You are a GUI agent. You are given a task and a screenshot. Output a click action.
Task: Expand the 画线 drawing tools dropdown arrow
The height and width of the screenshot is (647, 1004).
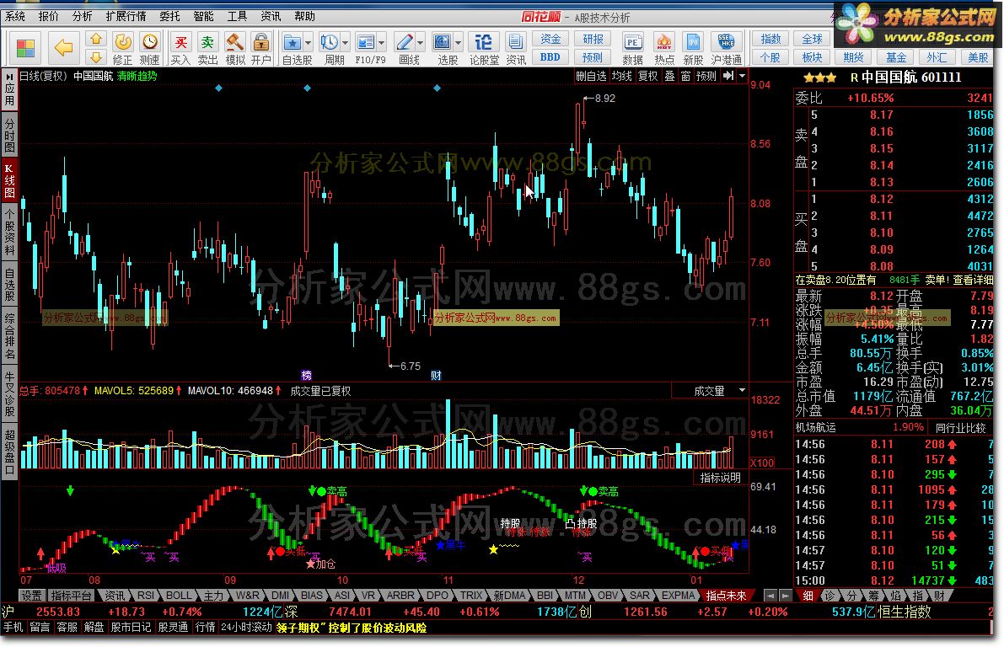420,44
